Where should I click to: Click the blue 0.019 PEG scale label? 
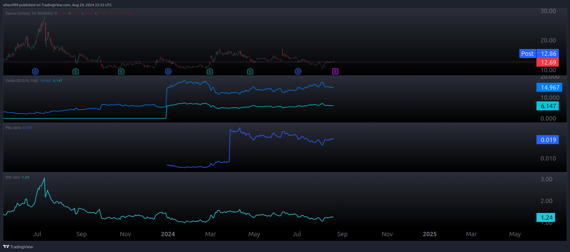coord(548,140)
